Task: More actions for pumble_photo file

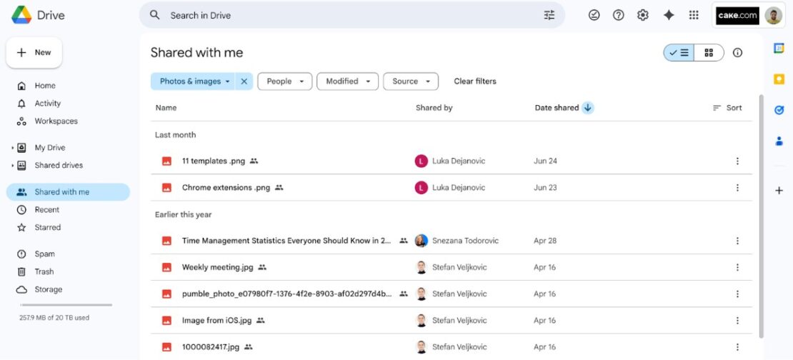Action: click(x=737, y=294)
